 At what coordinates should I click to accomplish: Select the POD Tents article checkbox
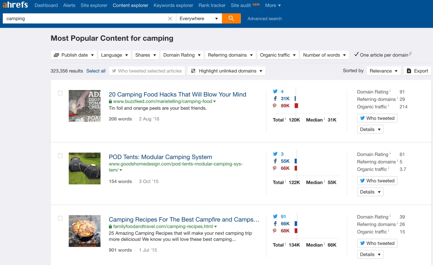(60, 156)
